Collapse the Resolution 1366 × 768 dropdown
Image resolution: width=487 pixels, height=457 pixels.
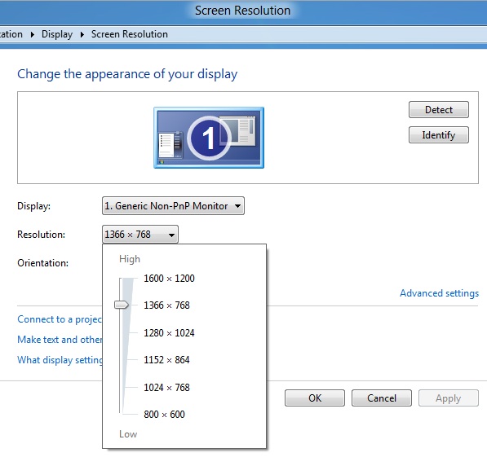pyautogui.click(x=140, y=235)
